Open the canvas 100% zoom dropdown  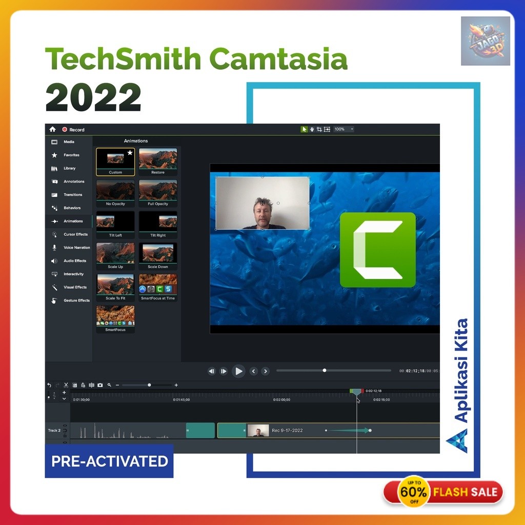coord(345,129)
